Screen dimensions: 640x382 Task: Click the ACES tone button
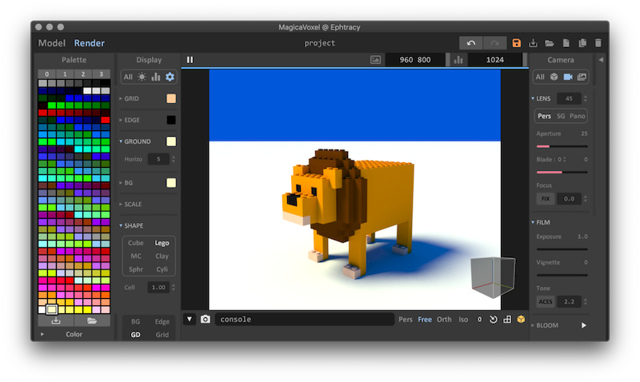tap(545, 302)
